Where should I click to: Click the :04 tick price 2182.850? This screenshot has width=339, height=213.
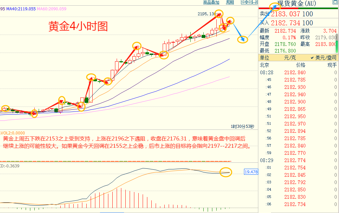click(295, 190)
